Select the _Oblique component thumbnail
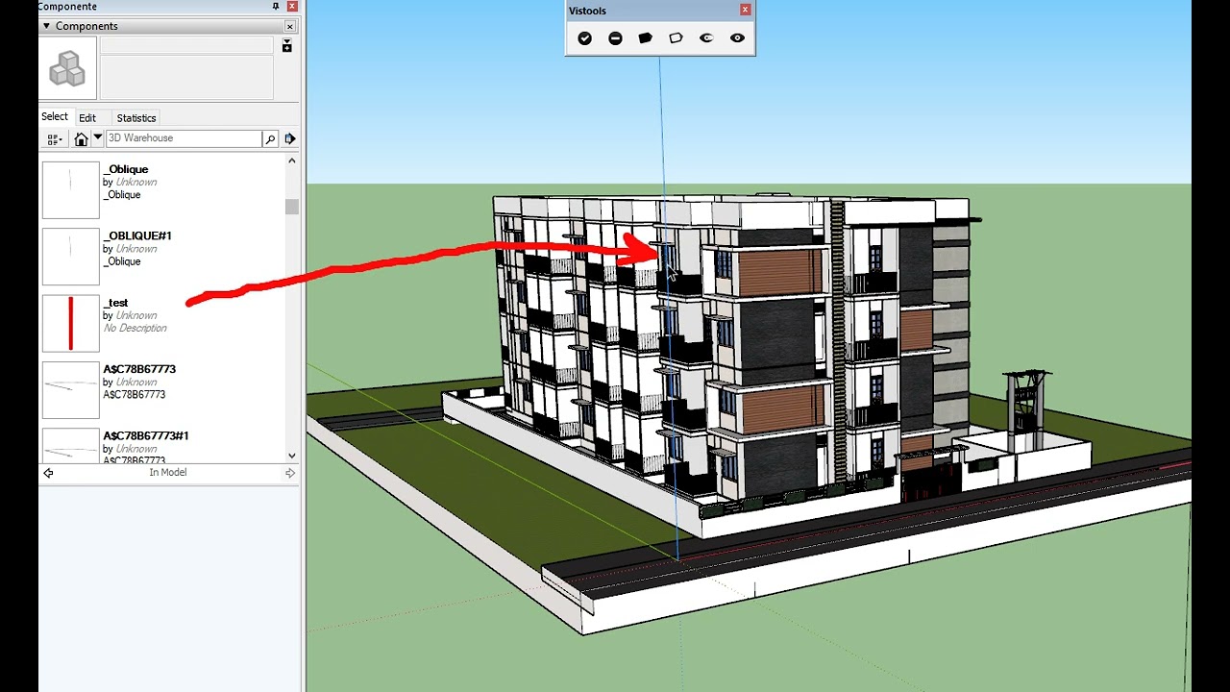This screenshot has width=1230, height=692. [x=70, y=189]
